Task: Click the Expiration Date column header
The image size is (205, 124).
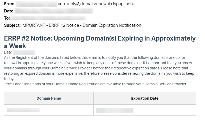Action: (145, 98)
